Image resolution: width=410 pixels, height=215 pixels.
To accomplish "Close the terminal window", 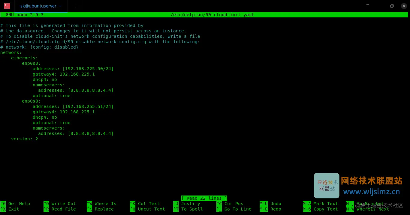I will [x=404, y=6].
